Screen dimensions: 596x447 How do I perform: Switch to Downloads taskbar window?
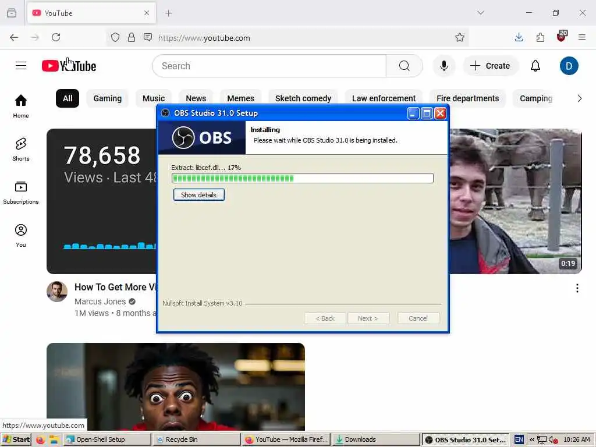(x=375, y=439)
